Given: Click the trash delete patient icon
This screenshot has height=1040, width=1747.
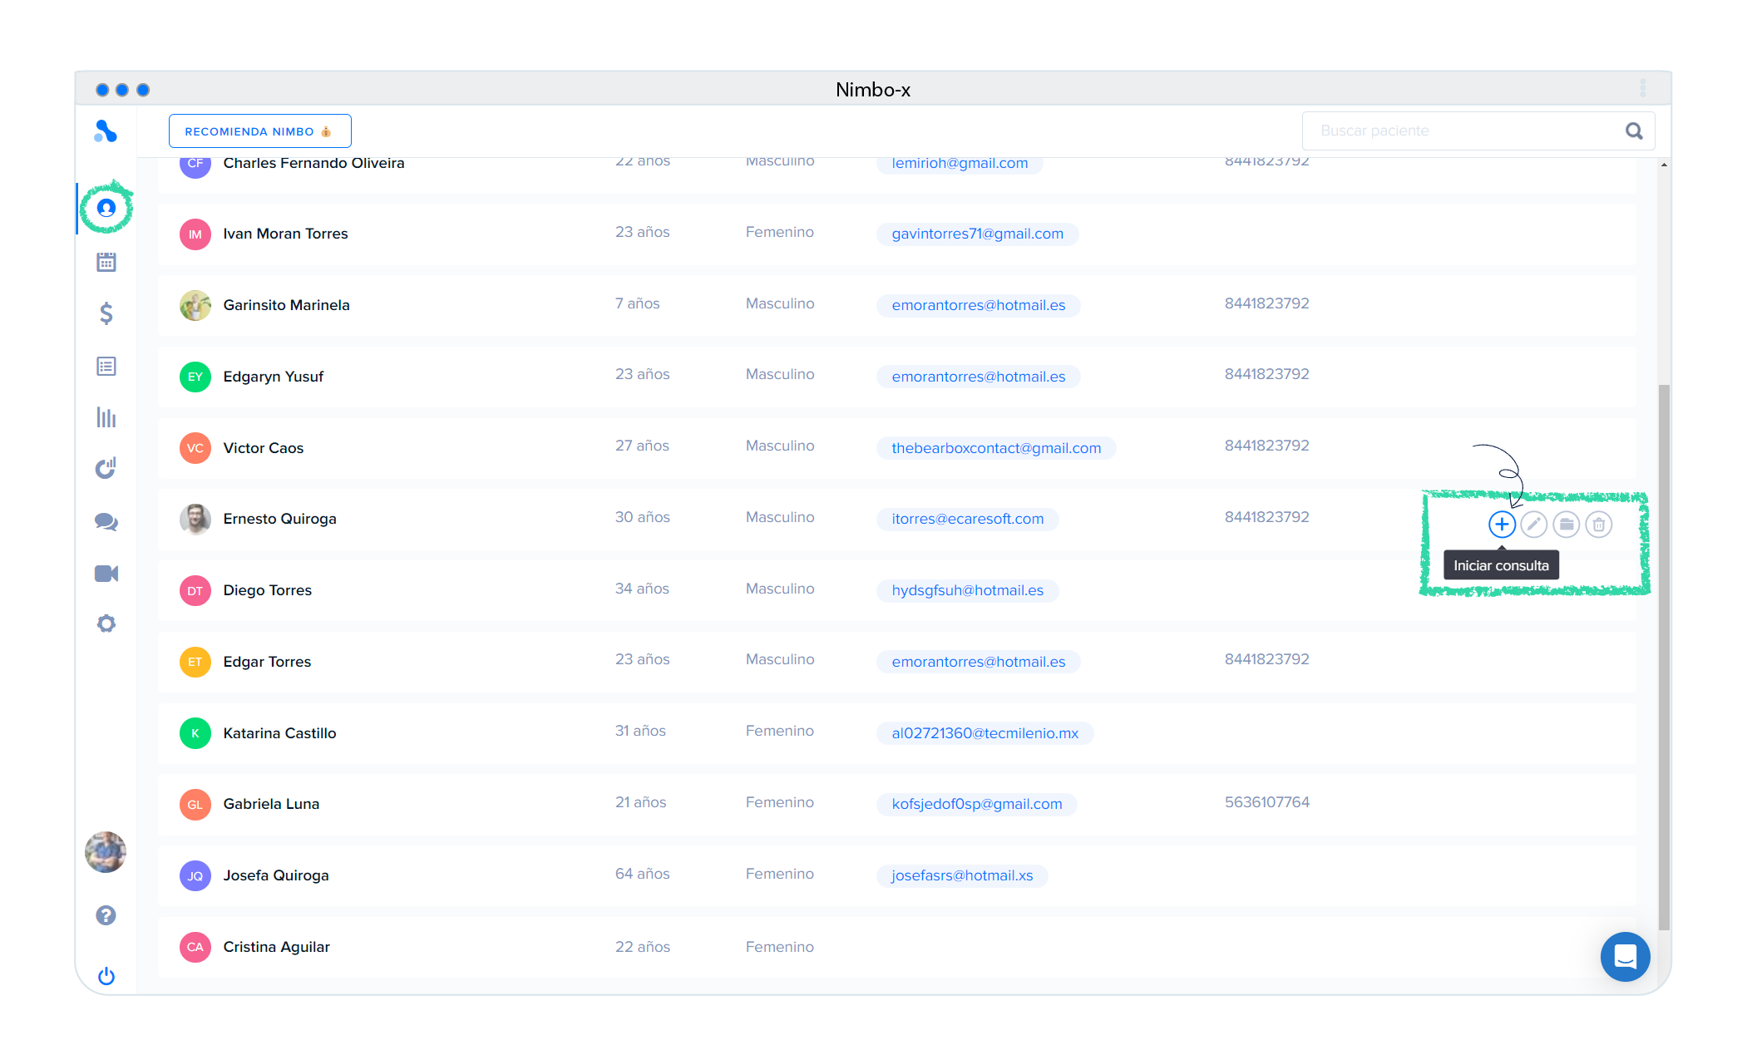Looking at the screenshot, I should click(x=1598, y=525).
